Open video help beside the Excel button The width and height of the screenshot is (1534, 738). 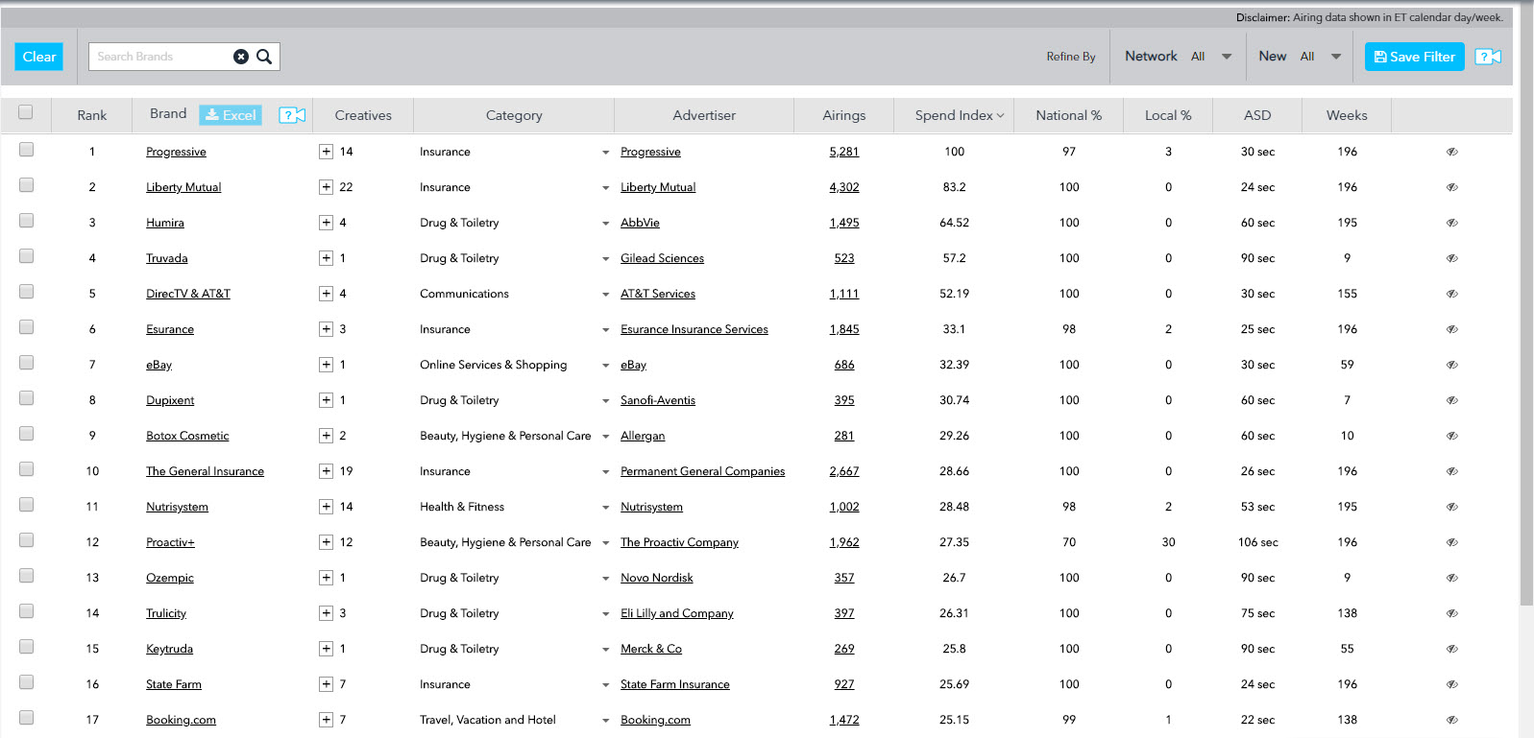pyautogui.click(x=292, y=115)
